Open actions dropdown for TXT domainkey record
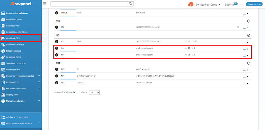The width and height of the screenshot is (265, 130). click(246, 77)
